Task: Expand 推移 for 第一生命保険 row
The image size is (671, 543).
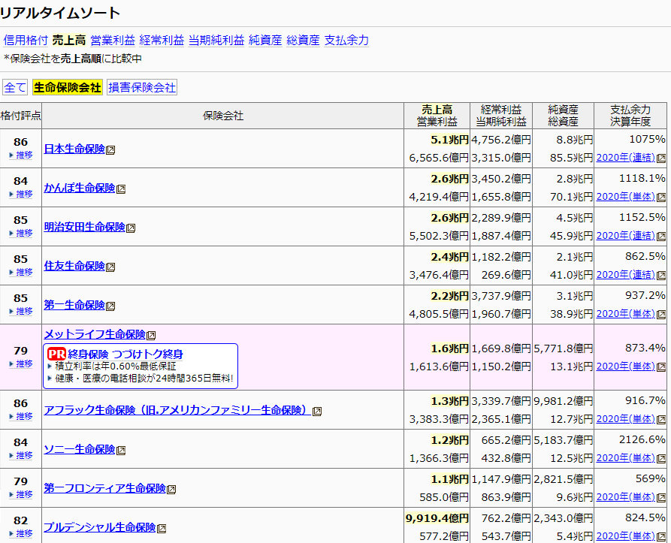Action: 21,311
